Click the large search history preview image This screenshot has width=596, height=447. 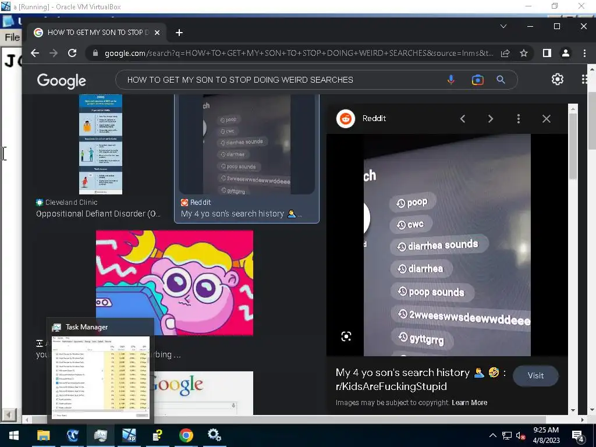(x=447, y=245)
